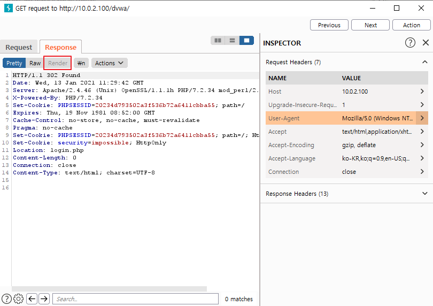Image resolution: width=433 pixels, height=306 pixels.
Task: Expand the Connection header row chevron
Action: point(422,171)
